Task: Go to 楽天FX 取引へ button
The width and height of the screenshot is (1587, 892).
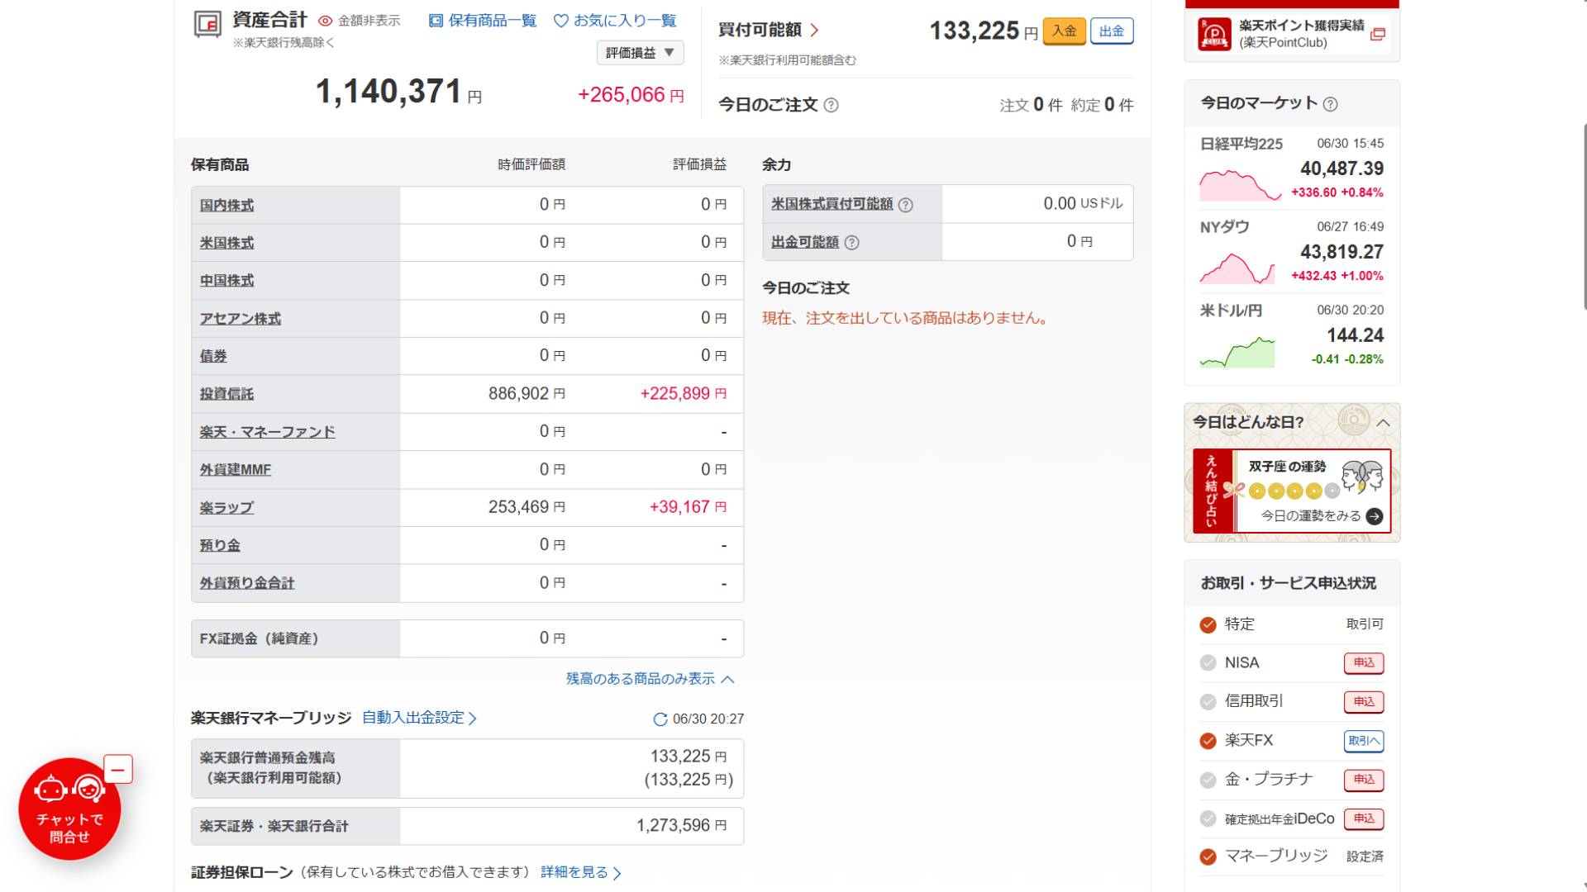Action: pos(1364,741)
